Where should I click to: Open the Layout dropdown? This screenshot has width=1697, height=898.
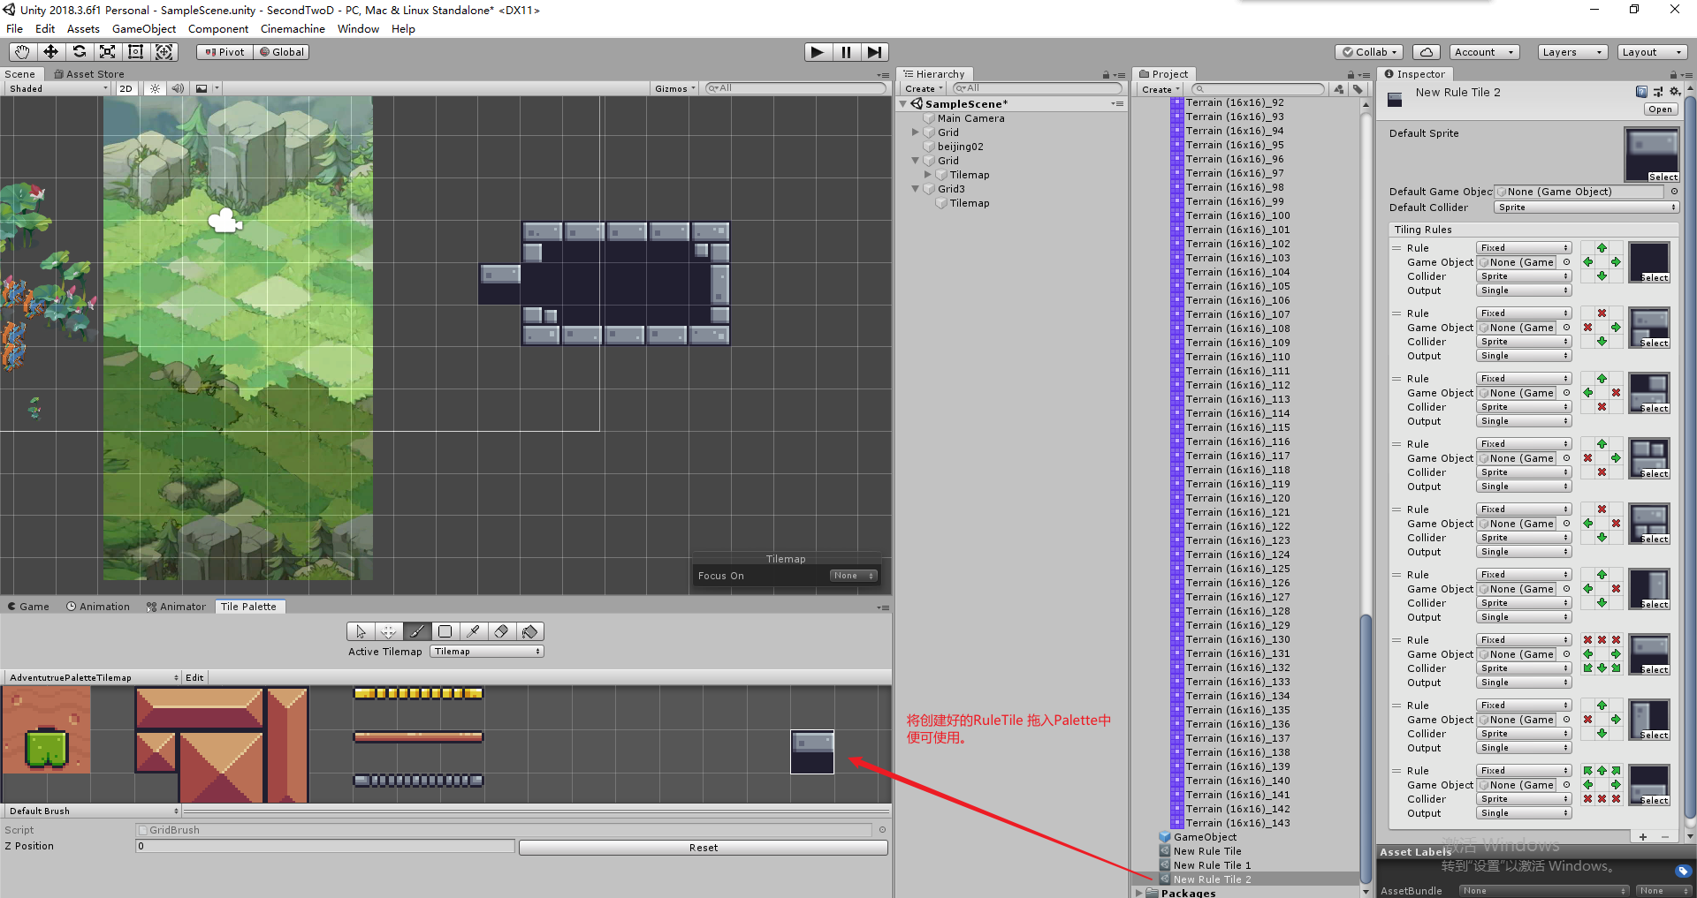pos(1652,52)
